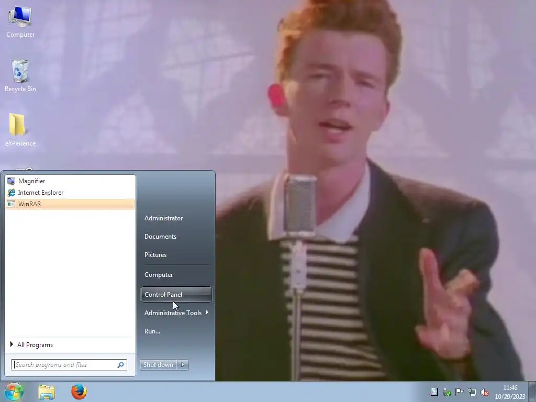Viewport: 536px width, 402px height.
Task: Launch Firefox from the taskbar
Action: pyautogui.click(x=79, y=392)
